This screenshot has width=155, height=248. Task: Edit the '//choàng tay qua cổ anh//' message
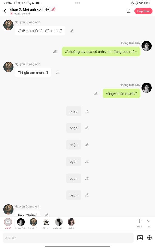click(55, 52)
